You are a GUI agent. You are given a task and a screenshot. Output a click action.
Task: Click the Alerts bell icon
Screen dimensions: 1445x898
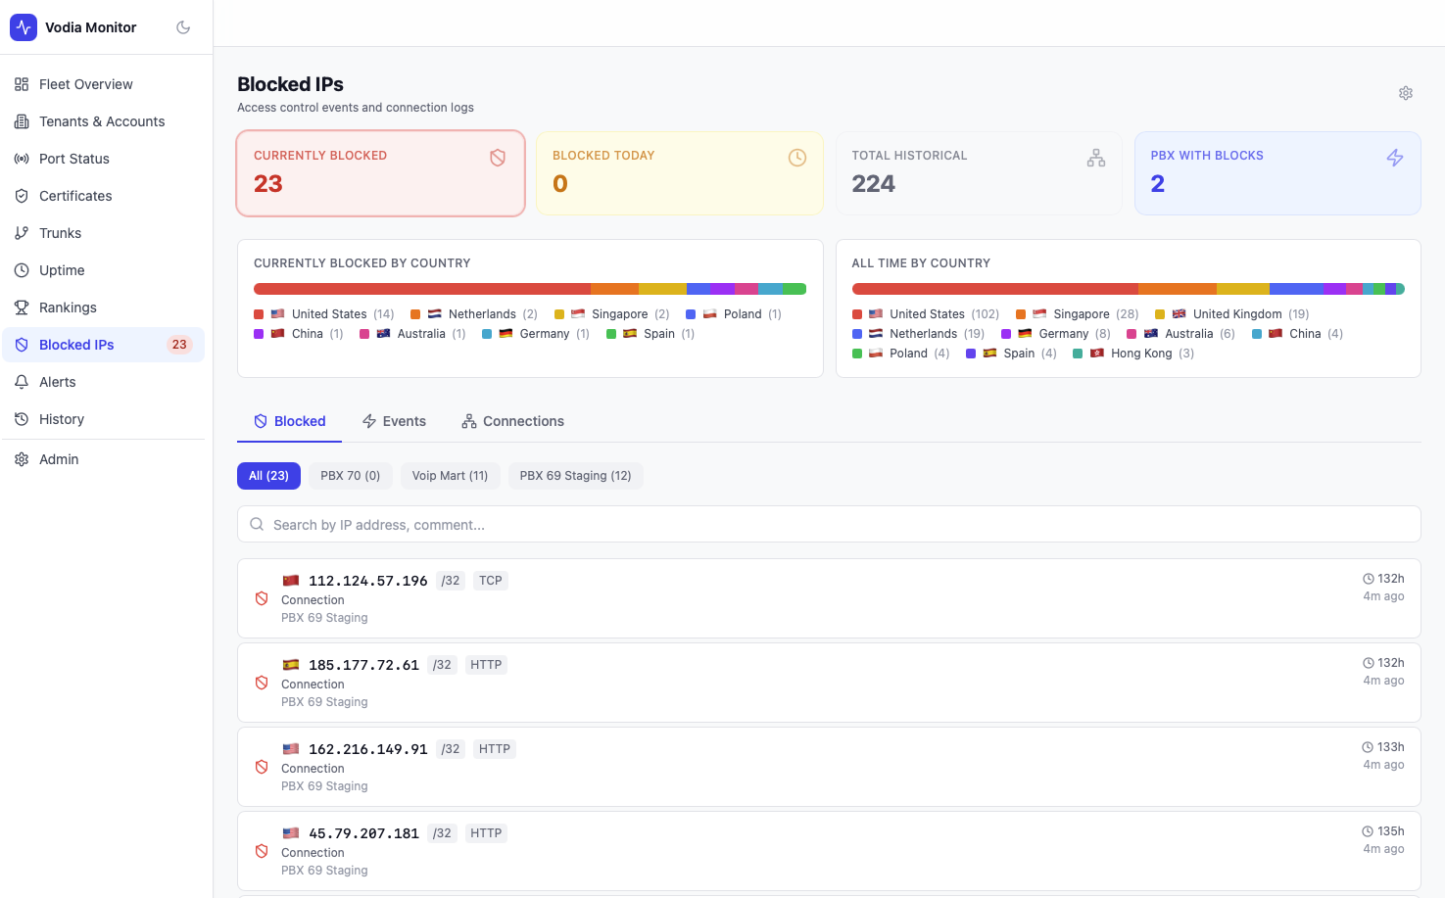tap(22, 382)
